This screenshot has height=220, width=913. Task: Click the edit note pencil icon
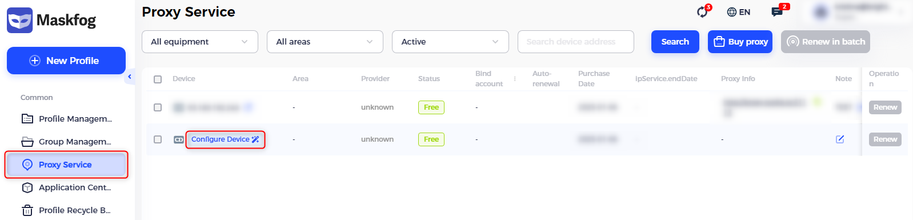[840, 139]
